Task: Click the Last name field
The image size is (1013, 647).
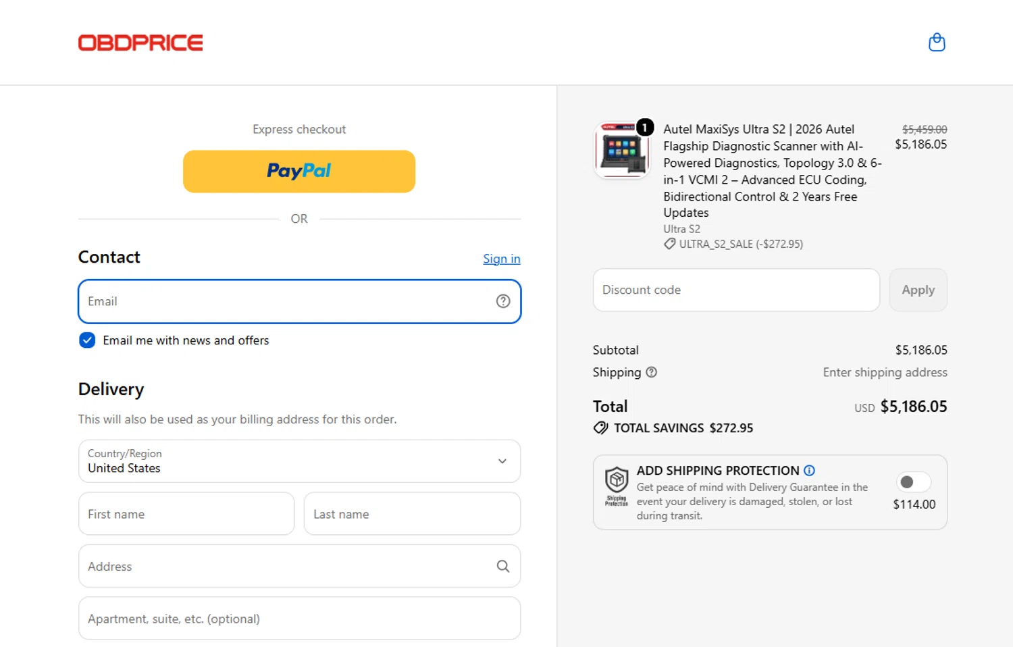Action: pos(412,514)
